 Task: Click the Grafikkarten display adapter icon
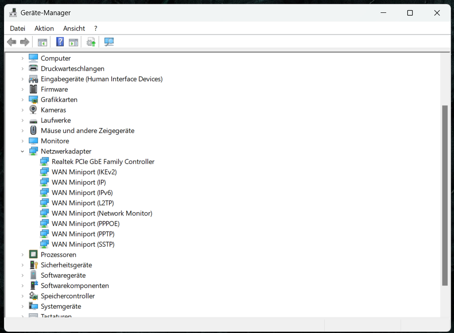33,100
